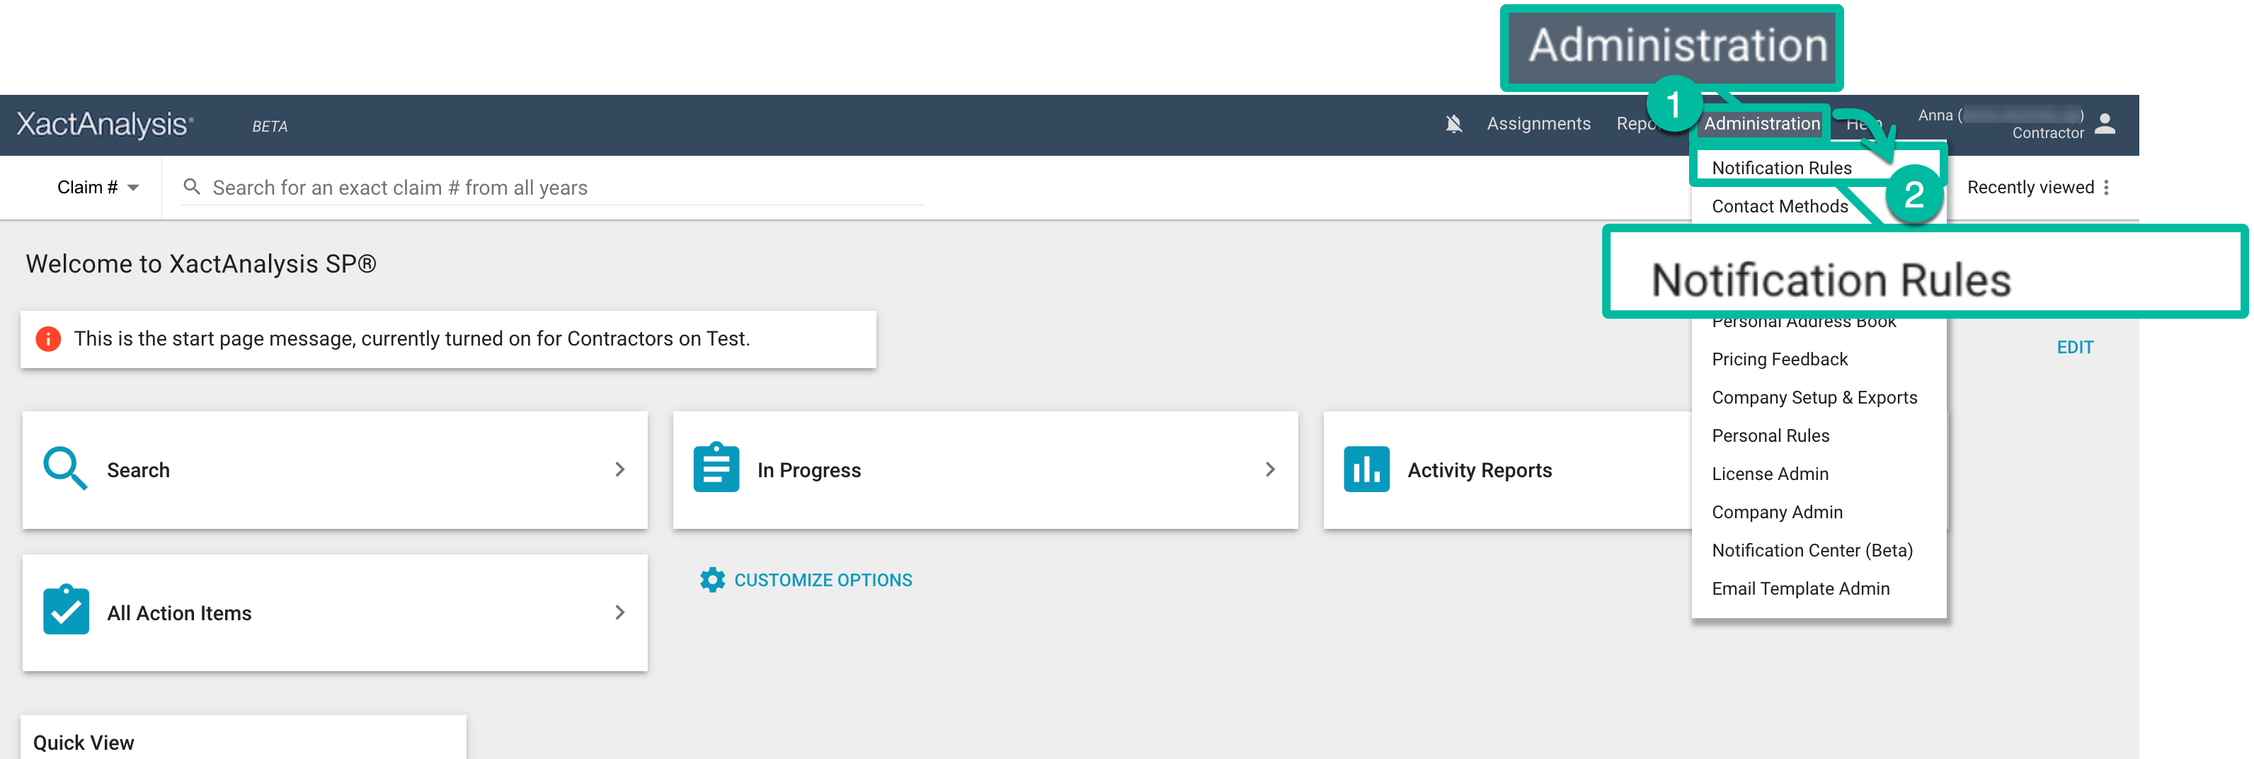Image resolution: width=2254 pixels, height=759 pixels.
Task: Expand the All Action Items chevron
Action: pos(619,612)
